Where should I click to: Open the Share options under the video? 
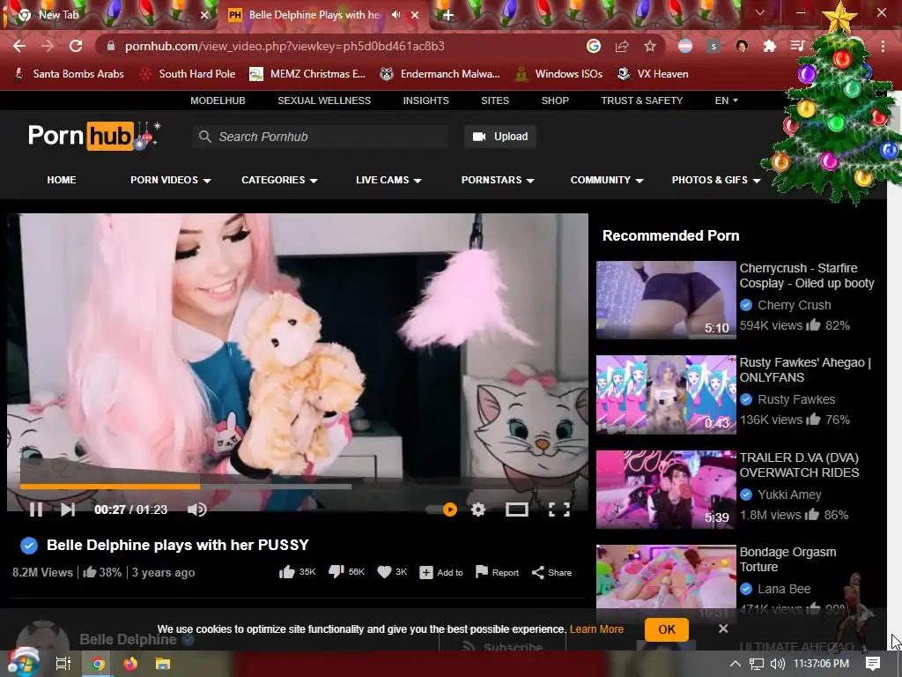(x=551, y=572)
